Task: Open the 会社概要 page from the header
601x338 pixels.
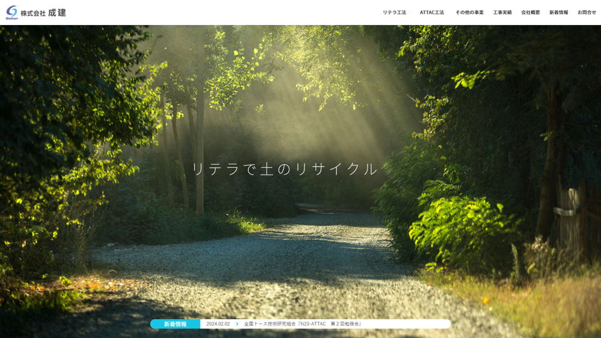Action: click(530, 13)
